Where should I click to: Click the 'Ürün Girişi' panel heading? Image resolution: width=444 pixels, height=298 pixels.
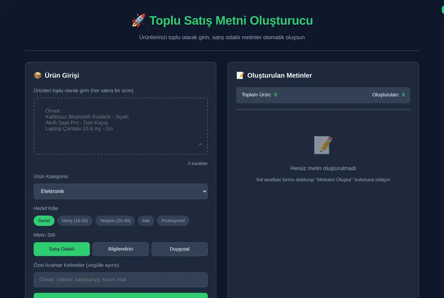(x=62, y=75)
